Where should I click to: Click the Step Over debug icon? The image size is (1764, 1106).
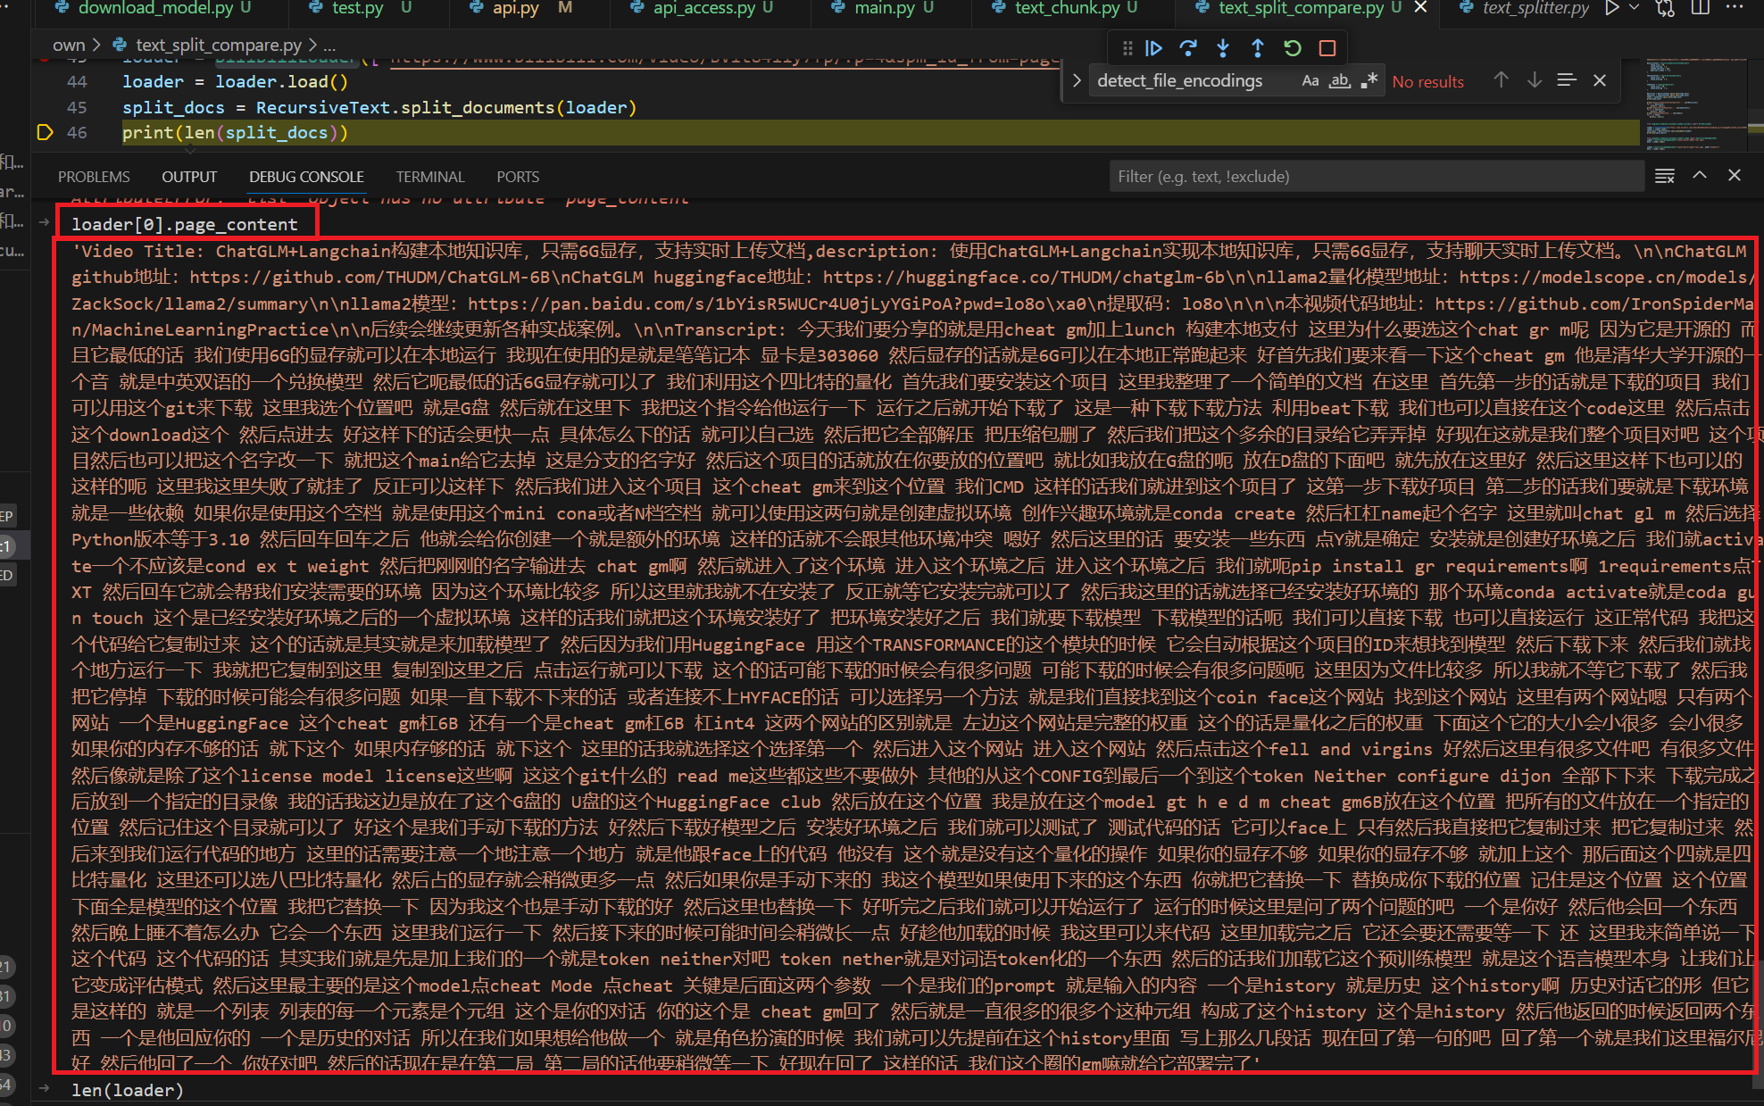(x=1188, y=48)
